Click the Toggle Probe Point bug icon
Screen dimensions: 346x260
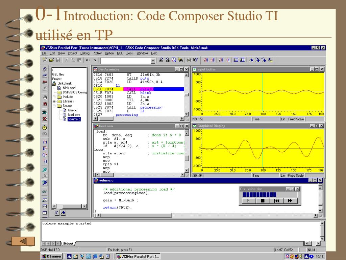(x=45, y=112)
